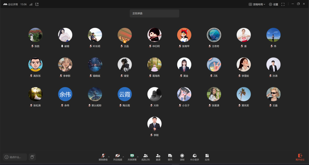Start screen sharing with 共享屏幕
The width and height of the screenshot is (309, 165).
point(132,157)
